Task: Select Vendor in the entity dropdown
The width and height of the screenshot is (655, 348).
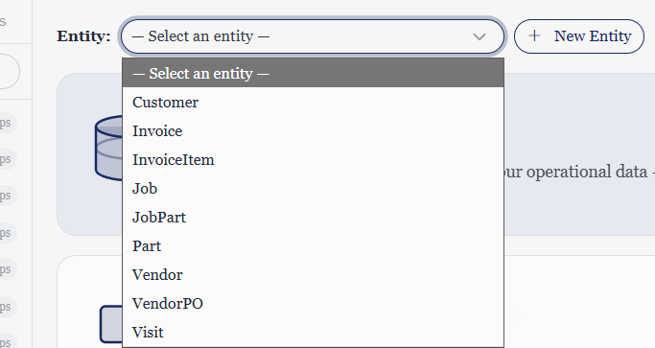Action: [313, 275]
